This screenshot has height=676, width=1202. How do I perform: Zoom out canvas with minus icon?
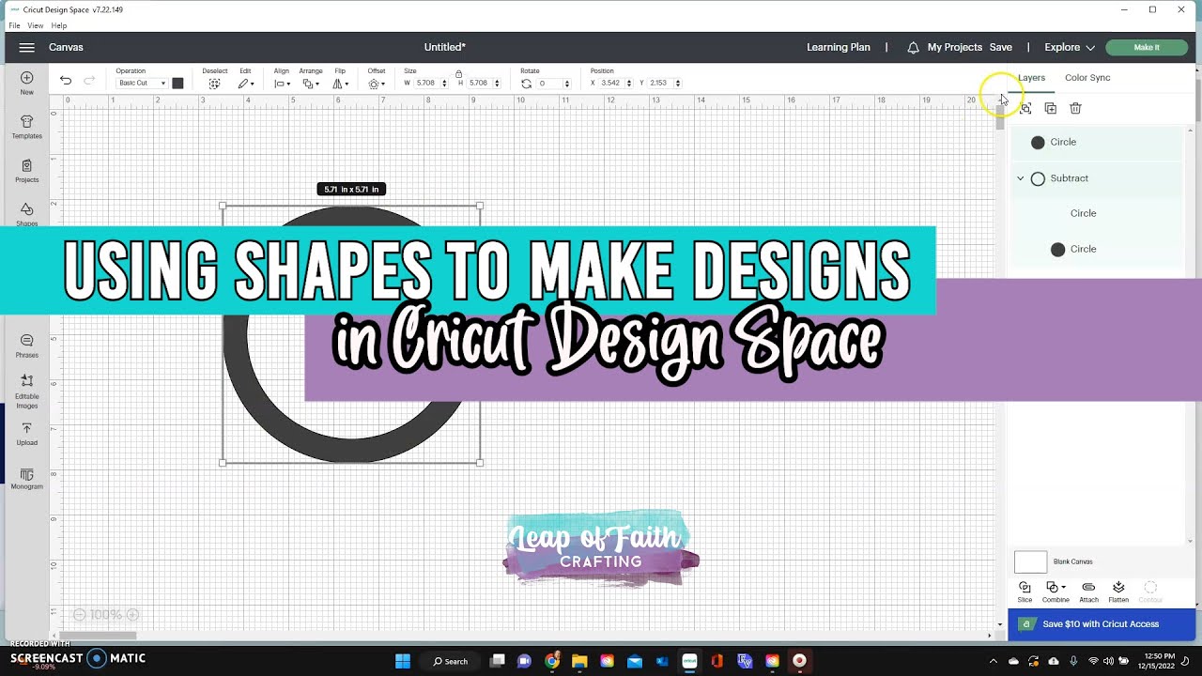[x=80, y=615]
